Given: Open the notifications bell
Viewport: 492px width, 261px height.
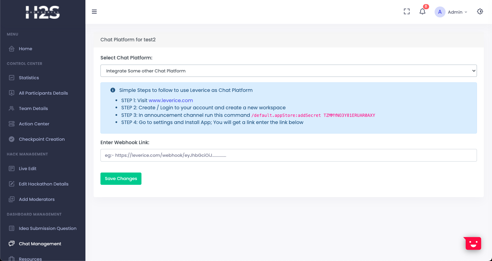Looking at the screenshot, I should coord(423,12).
